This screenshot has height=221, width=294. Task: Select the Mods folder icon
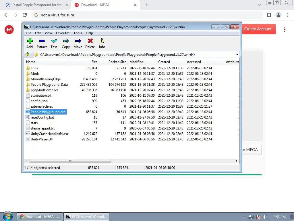tap(28, 73)
